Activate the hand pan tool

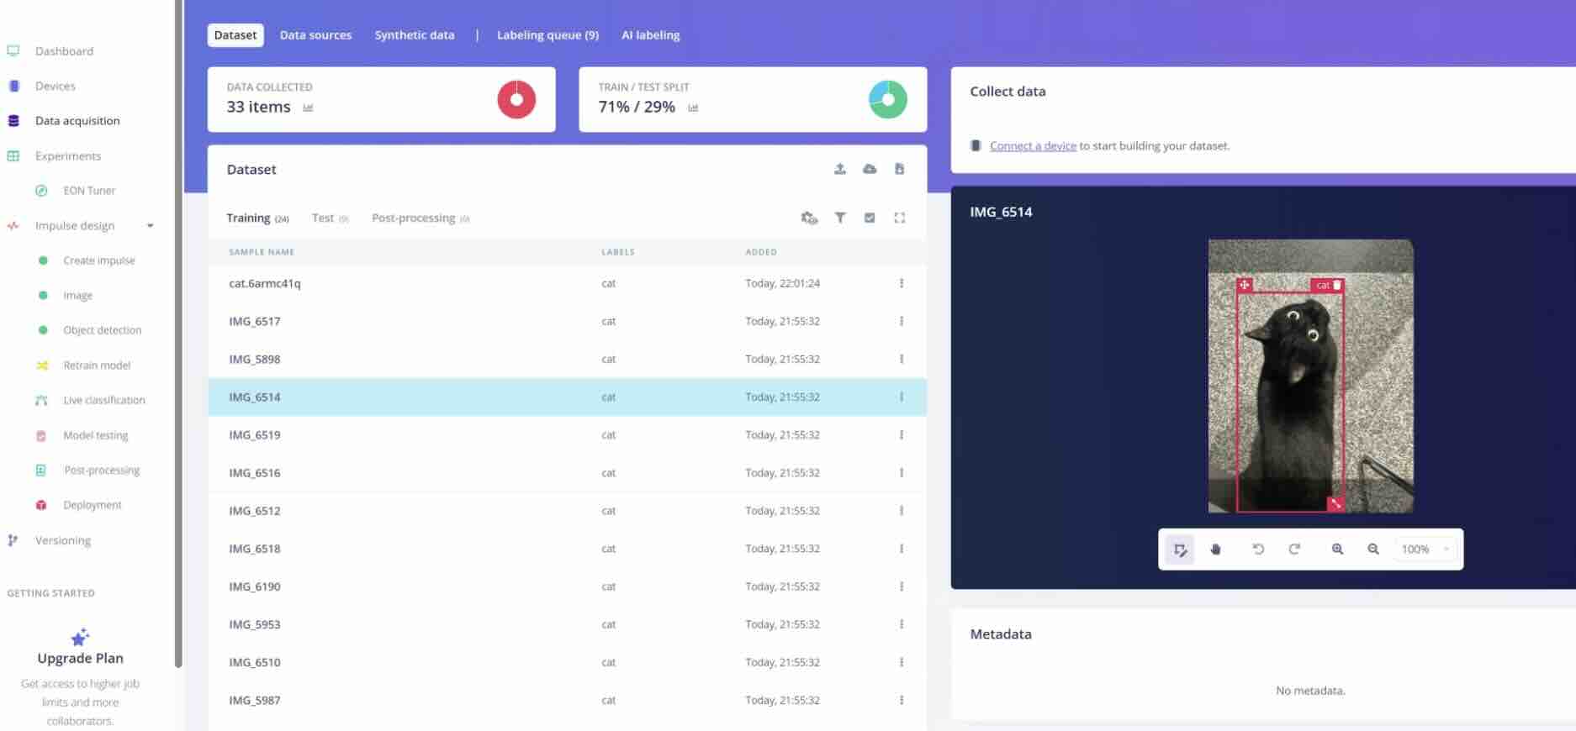pyautogui.click(x=1215, y=550)
